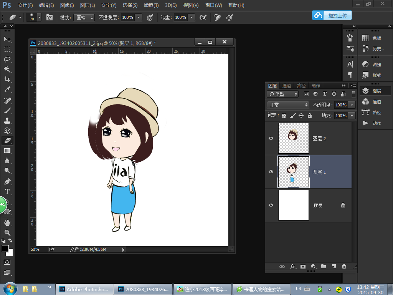Image resolution: width=393 pixels, height=295 pixels.
Task: Open the layer style fx menu
Action: (x=293, y=267)
